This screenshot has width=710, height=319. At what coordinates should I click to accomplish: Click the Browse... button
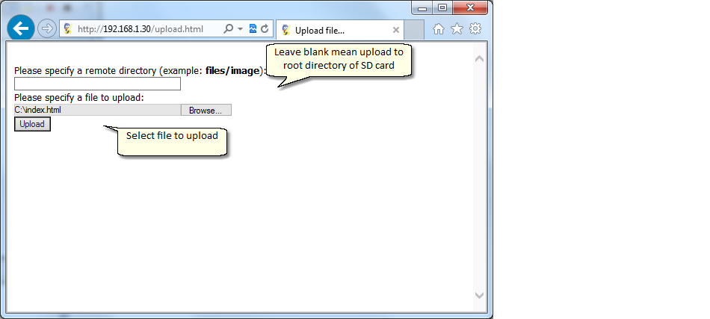pos(206,110)
